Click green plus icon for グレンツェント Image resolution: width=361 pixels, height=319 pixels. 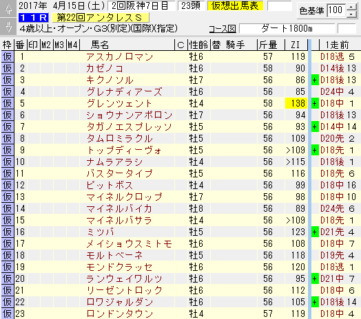[x=315, y=103]
